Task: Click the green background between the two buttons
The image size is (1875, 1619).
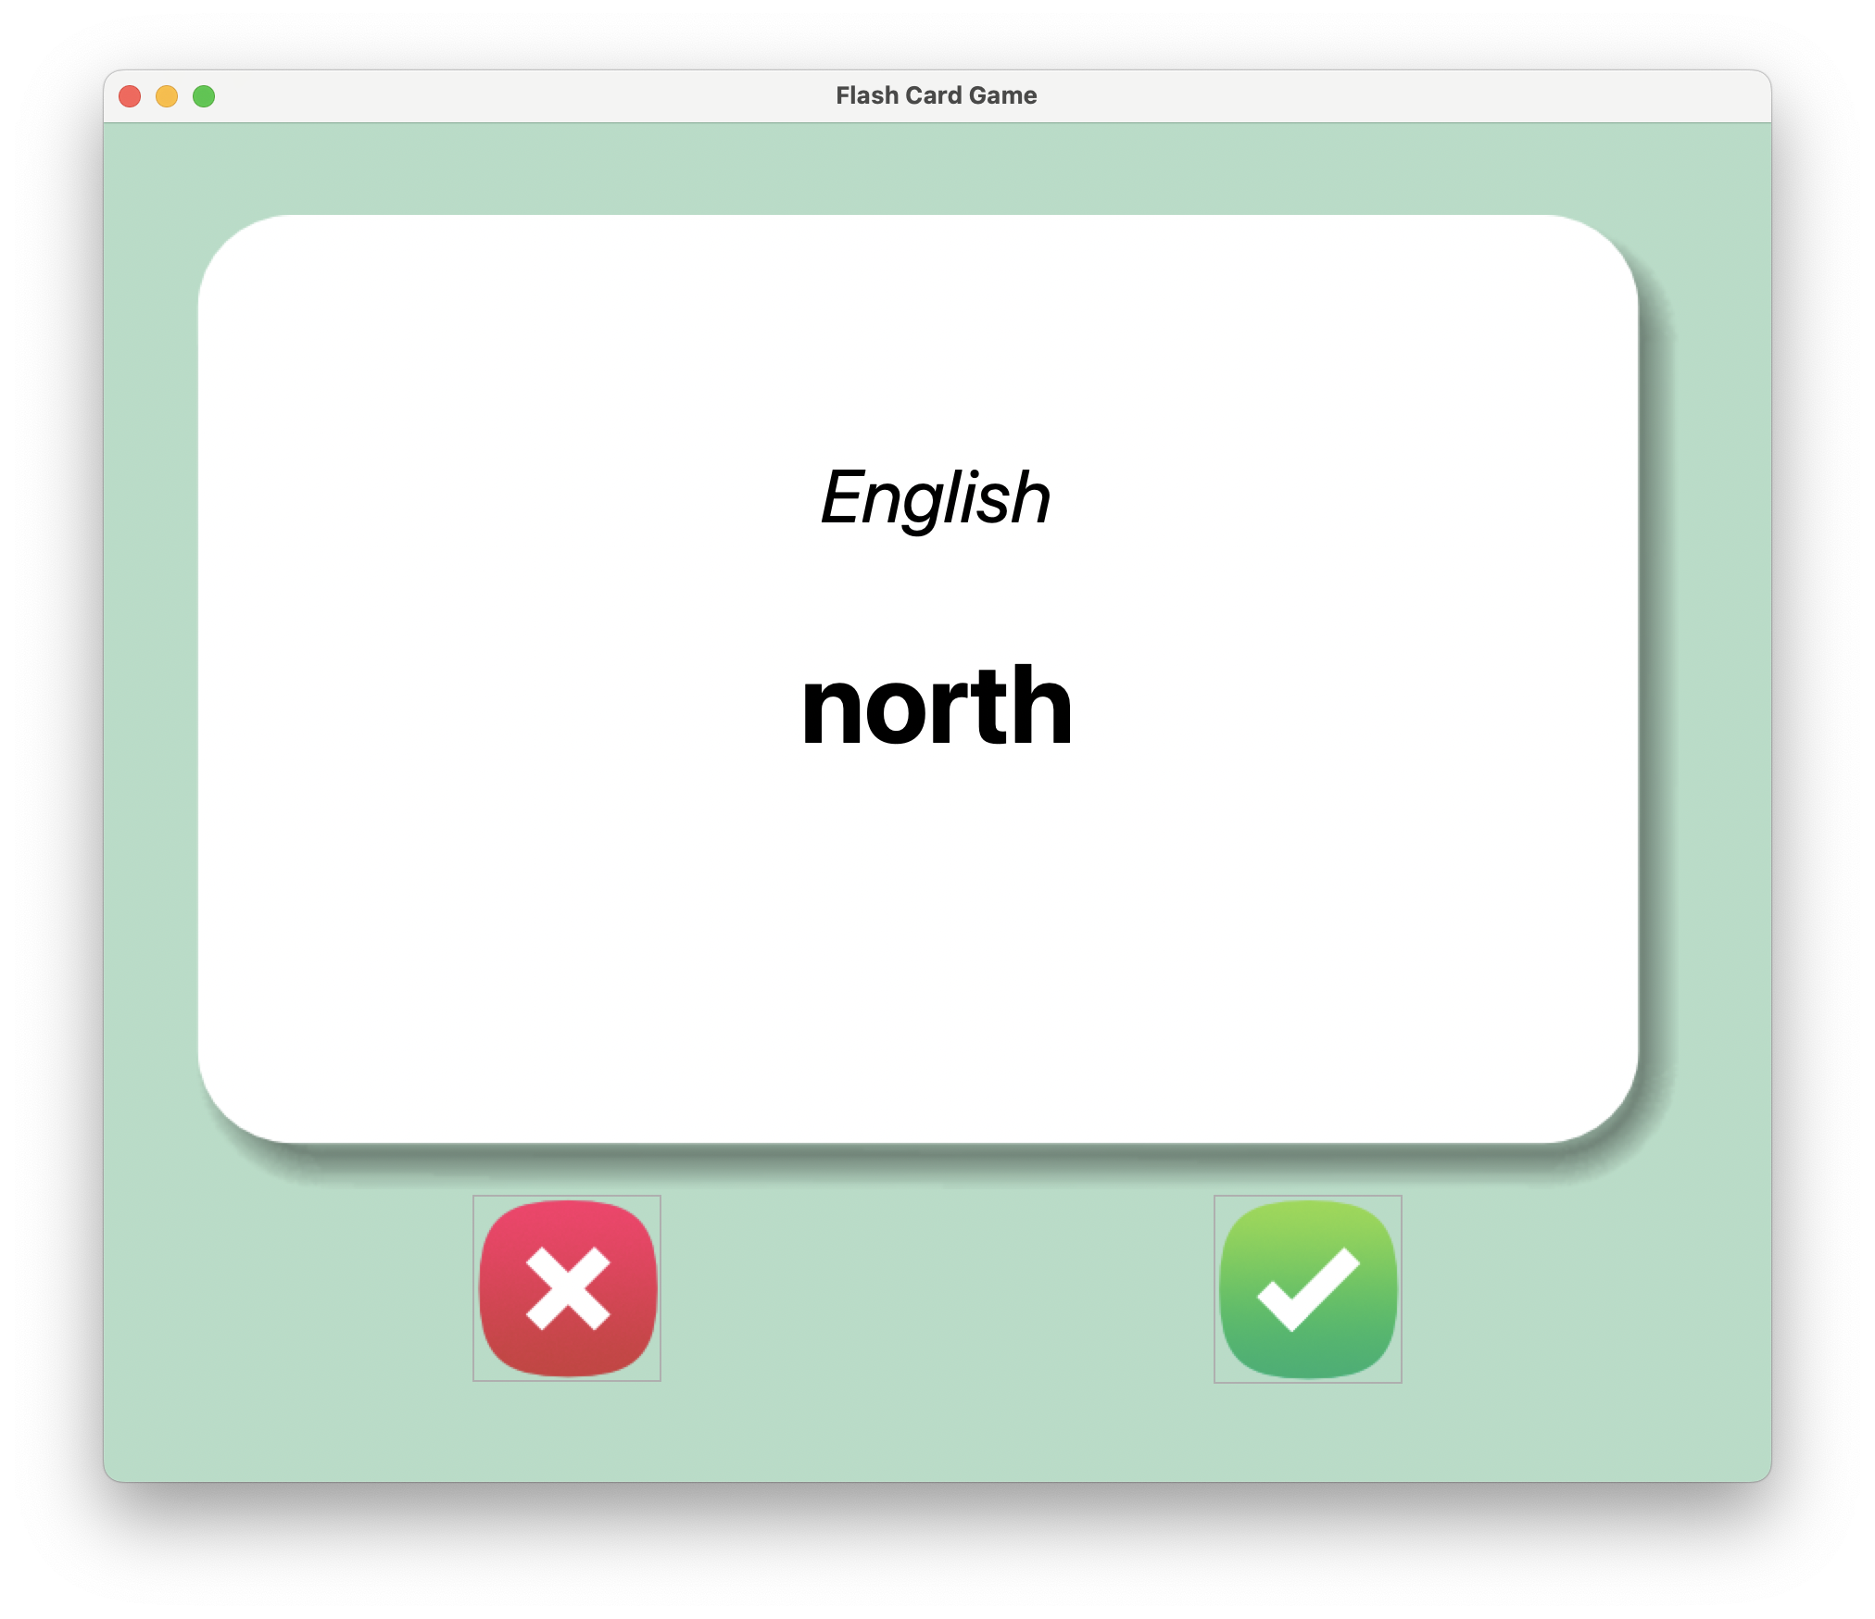Action: (x=936, y=1288)
